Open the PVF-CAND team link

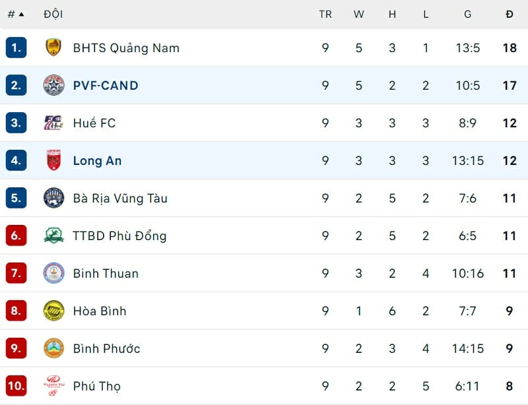tap(106, 85)
